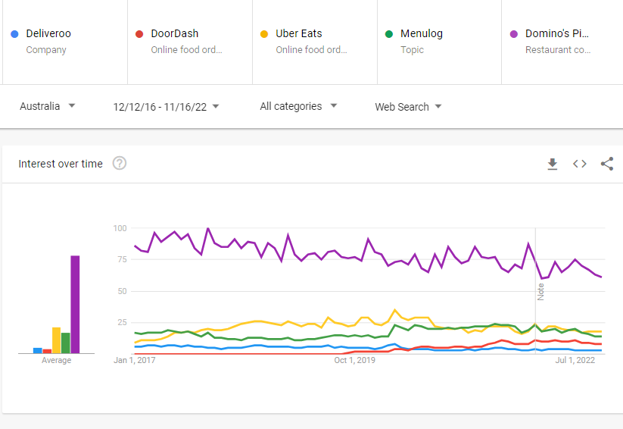
Task: Click the yellow dot beside Uber Eats
Action: [264, 34]
